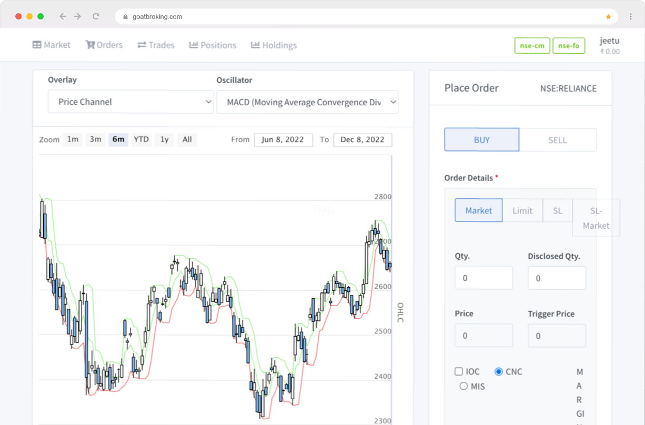Screen dimensions: 645x425
Task: Select the CNC radio button
Action: click(499, 371)
